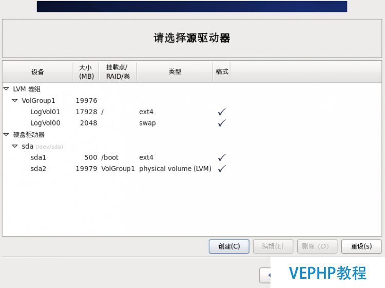Sort by the 设备 column header

click(37, 72)
